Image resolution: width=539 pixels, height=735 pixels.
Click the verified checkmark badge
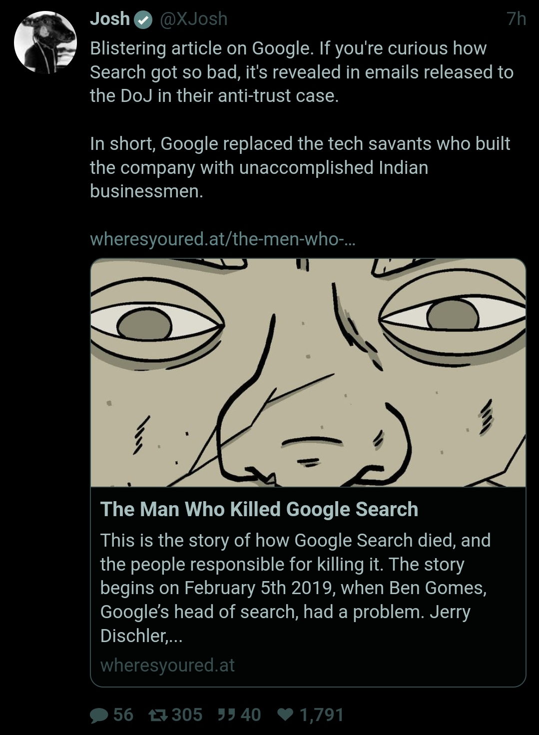point(144,19)
